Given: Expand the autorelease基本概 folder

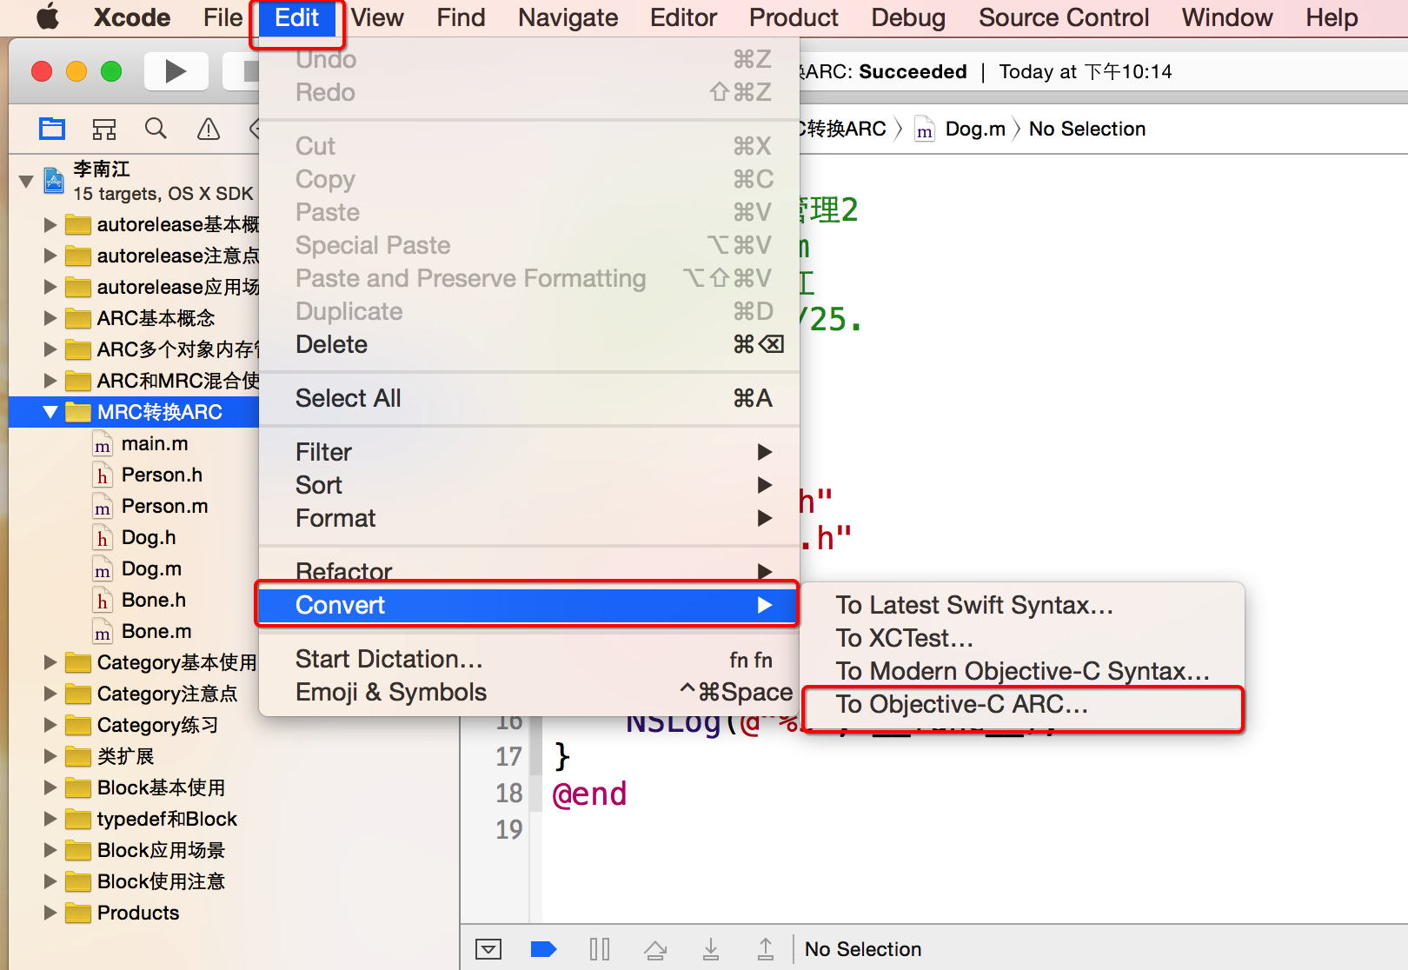Looking at the screenshot, I should [x=50, y=225].
